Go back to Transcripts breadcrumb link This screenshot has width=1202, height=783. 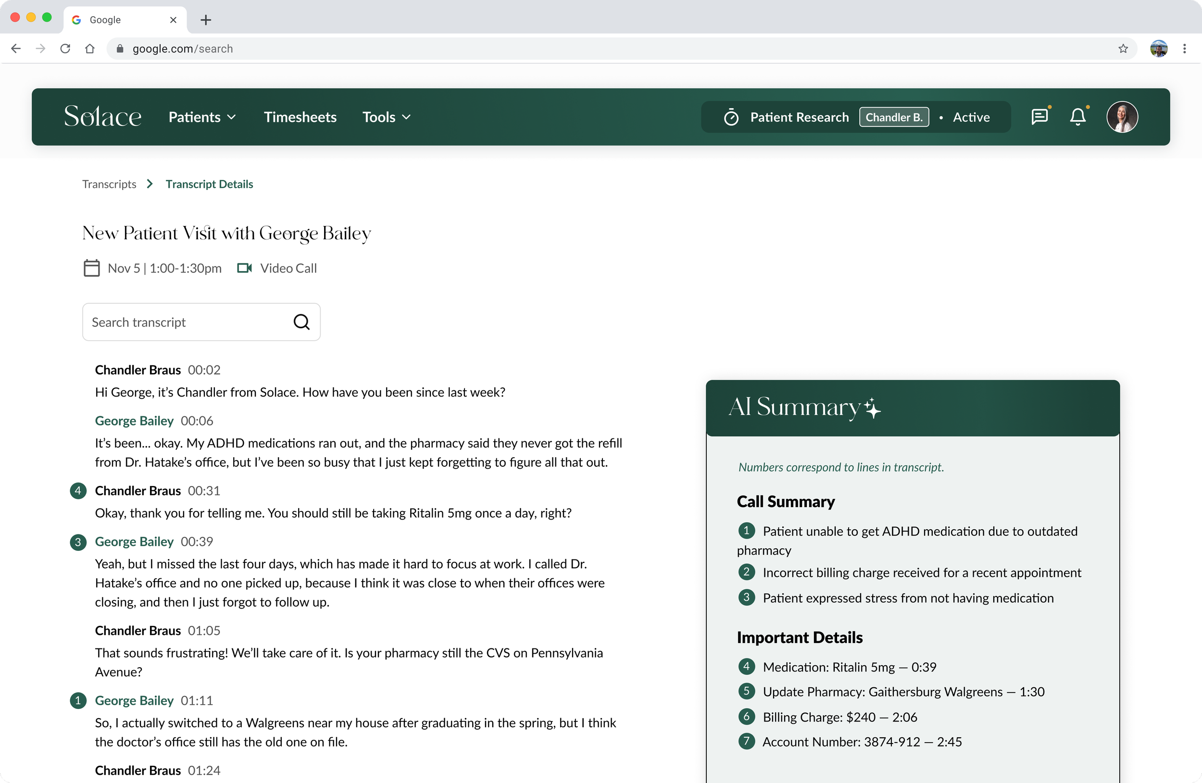pos(109,184)
